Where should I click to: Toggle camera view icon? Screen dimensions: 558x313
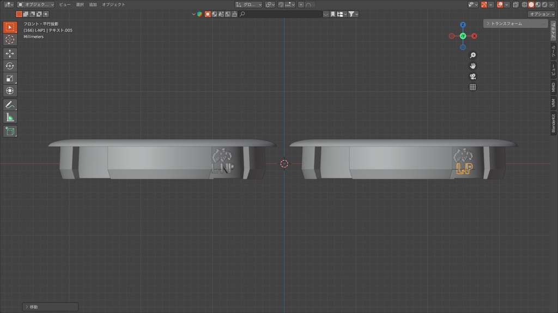coord(472,76)
